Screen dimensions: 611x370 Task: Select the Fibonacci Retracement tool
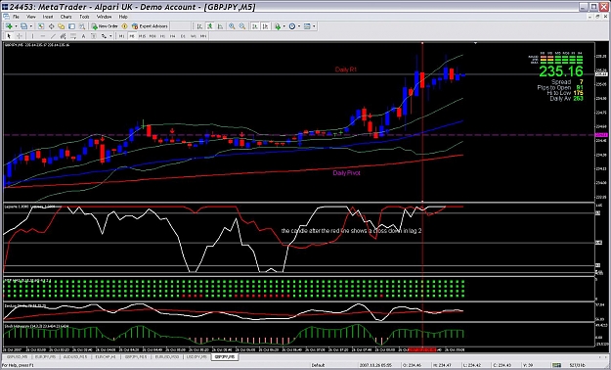click(73, 36)
